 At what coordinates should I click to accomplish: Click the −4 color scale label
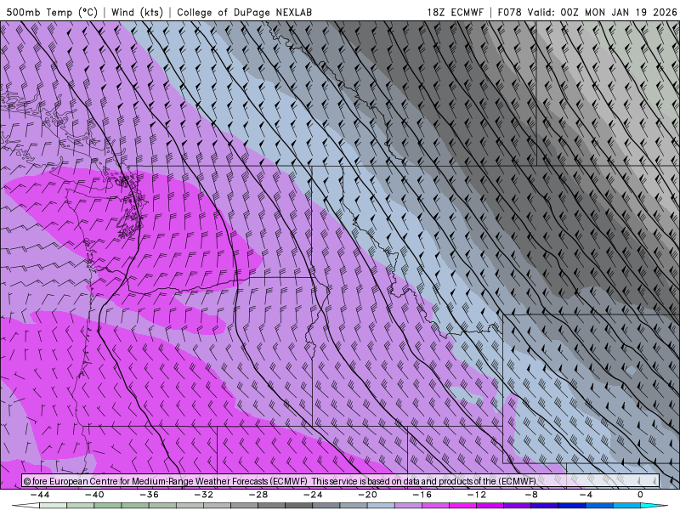click(586, 495)
